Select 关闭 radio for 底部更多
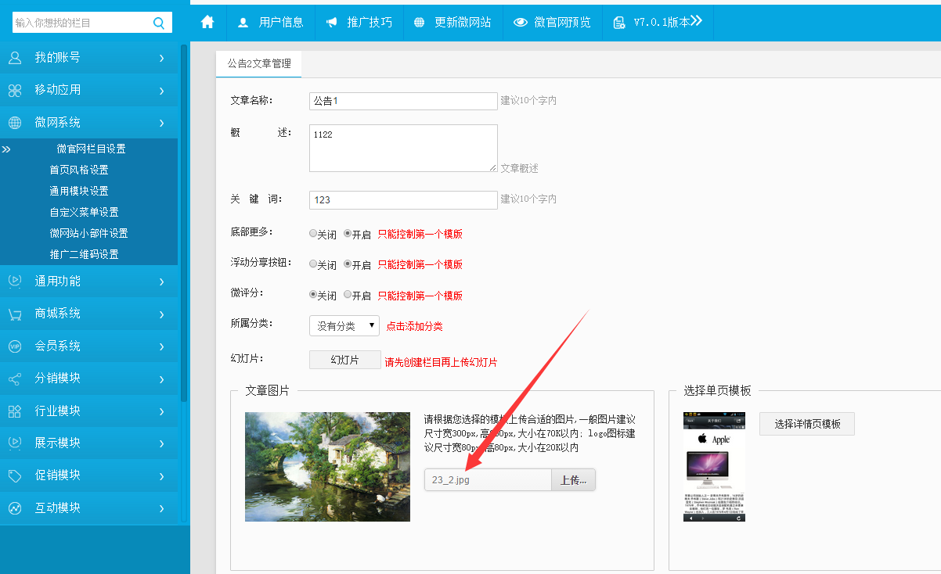The width and height of the screenshot is (941, 574). click(313, 234)
